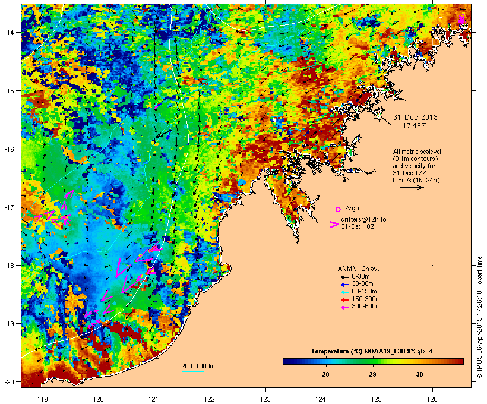Click the black 0-30m legend arrow
This screenshot has width=487, height=404.
(x=344, y=277)
